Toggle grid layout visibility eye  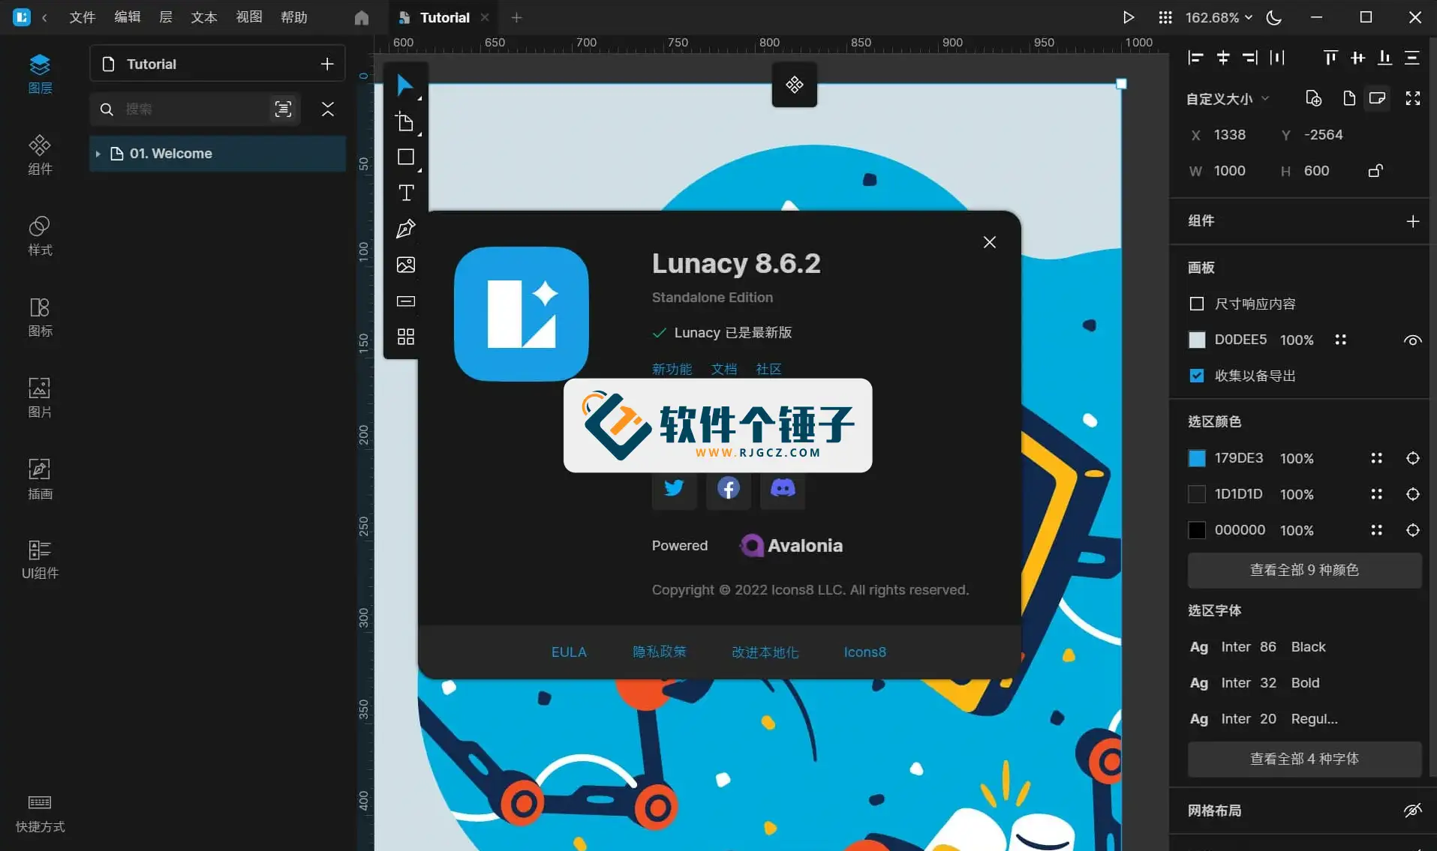[1412, 811]
